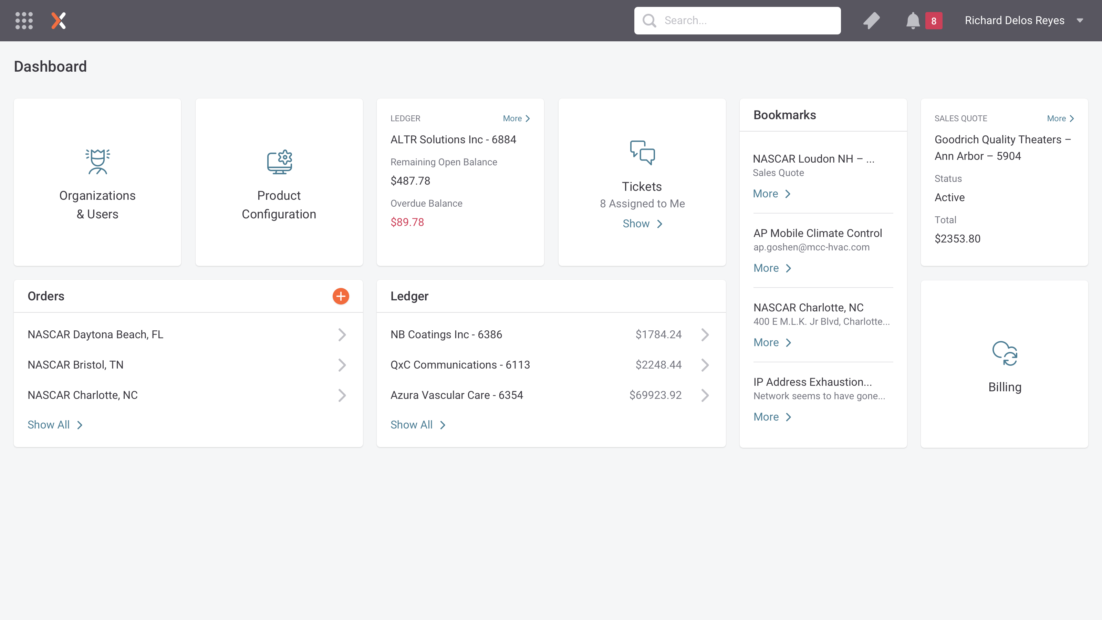The image size is (1102, 620).
Task: Click Active status value
Action: coord(949,198)
